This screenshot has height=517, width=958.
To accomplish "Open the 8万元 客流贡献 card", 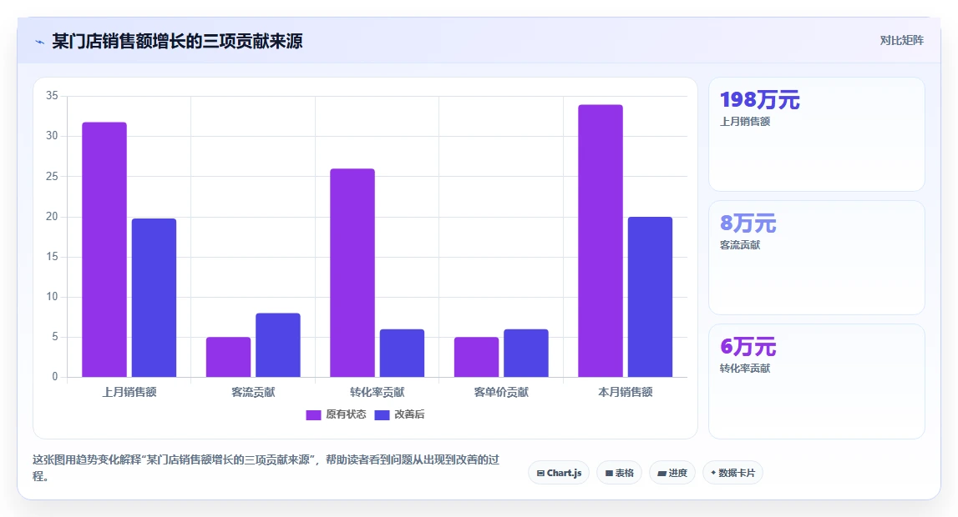I will (x=816, y=258).
